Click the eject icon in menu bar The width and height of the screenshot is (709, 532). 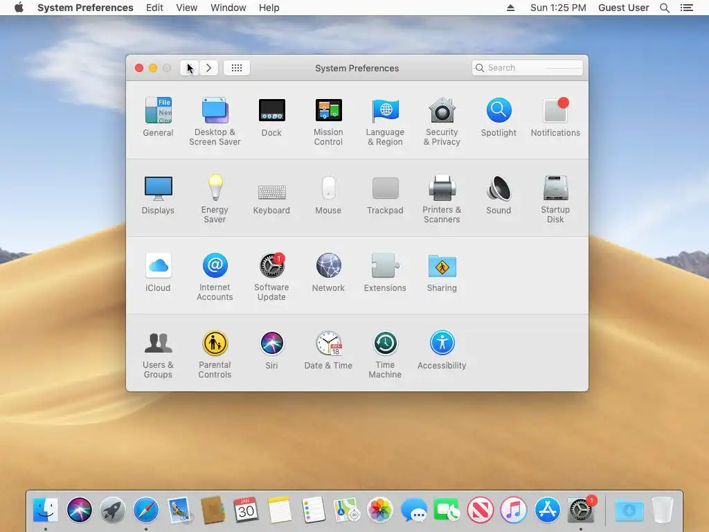click(x=510, y=8)
